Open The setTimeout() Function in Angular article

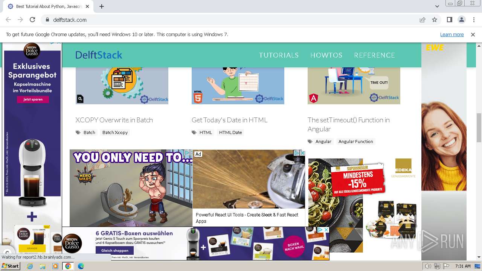tap(349, 125)
